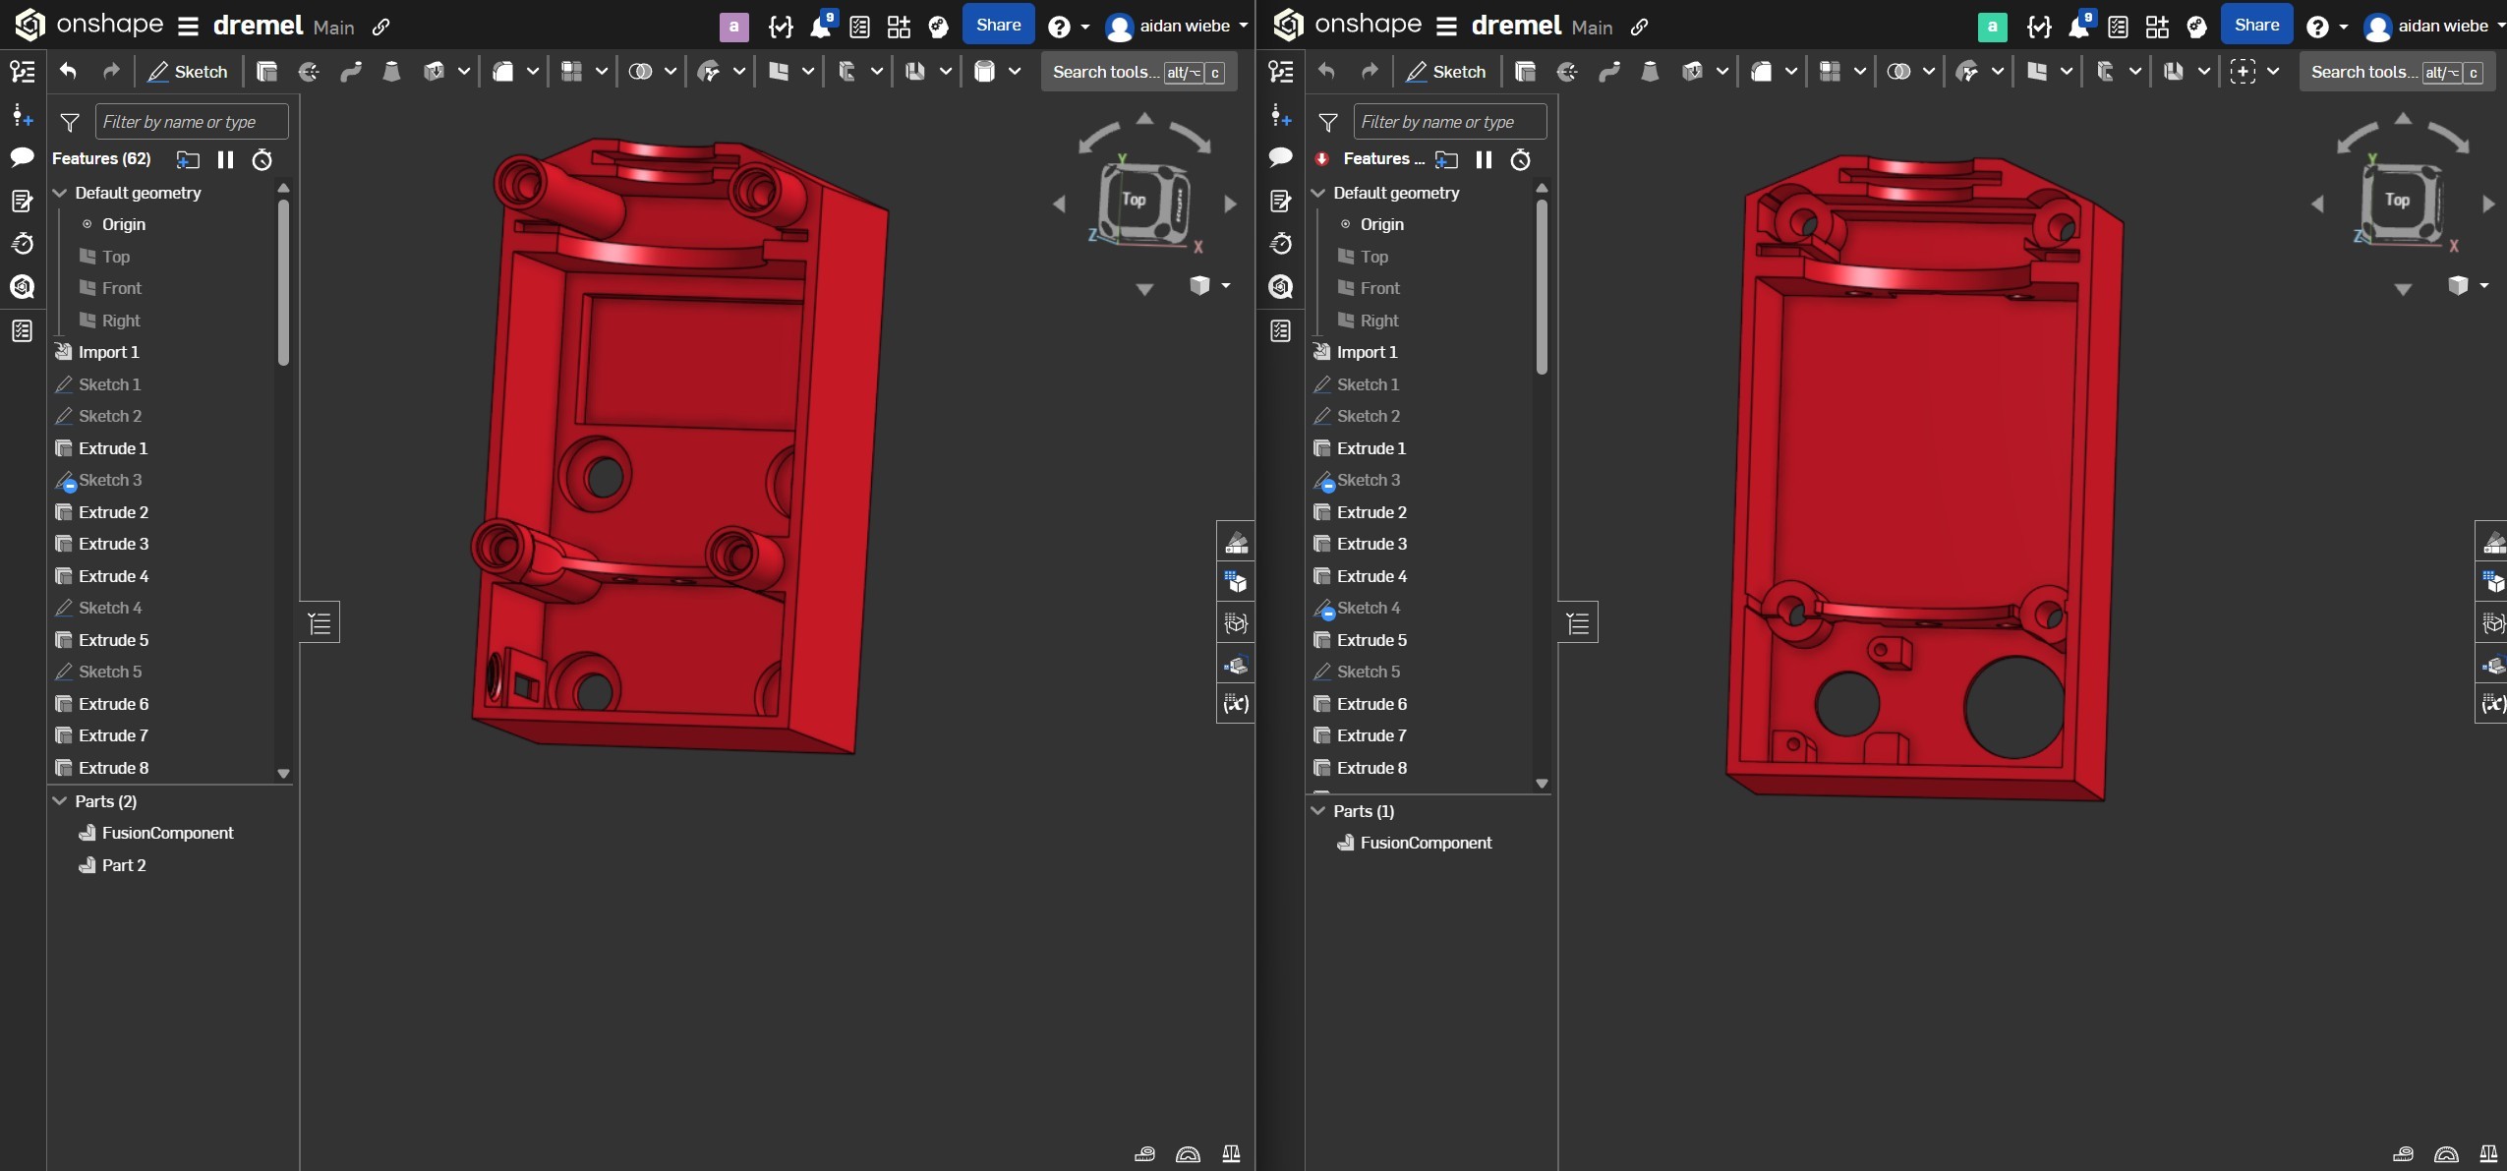Click feature list scrollbar in right window
This screenshot has height=1171, width=2507.
click(1542, 286)
